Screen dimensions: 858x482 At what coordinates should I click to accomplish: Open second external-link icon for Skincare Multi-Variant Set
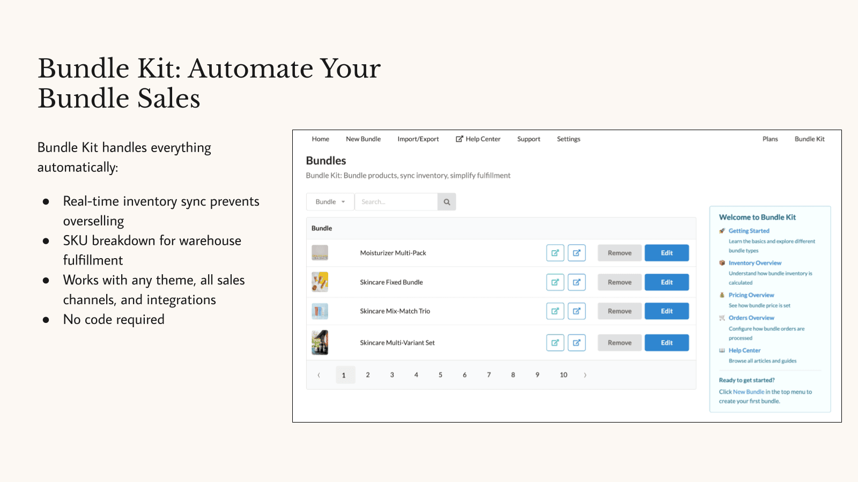tap(576, 343)
